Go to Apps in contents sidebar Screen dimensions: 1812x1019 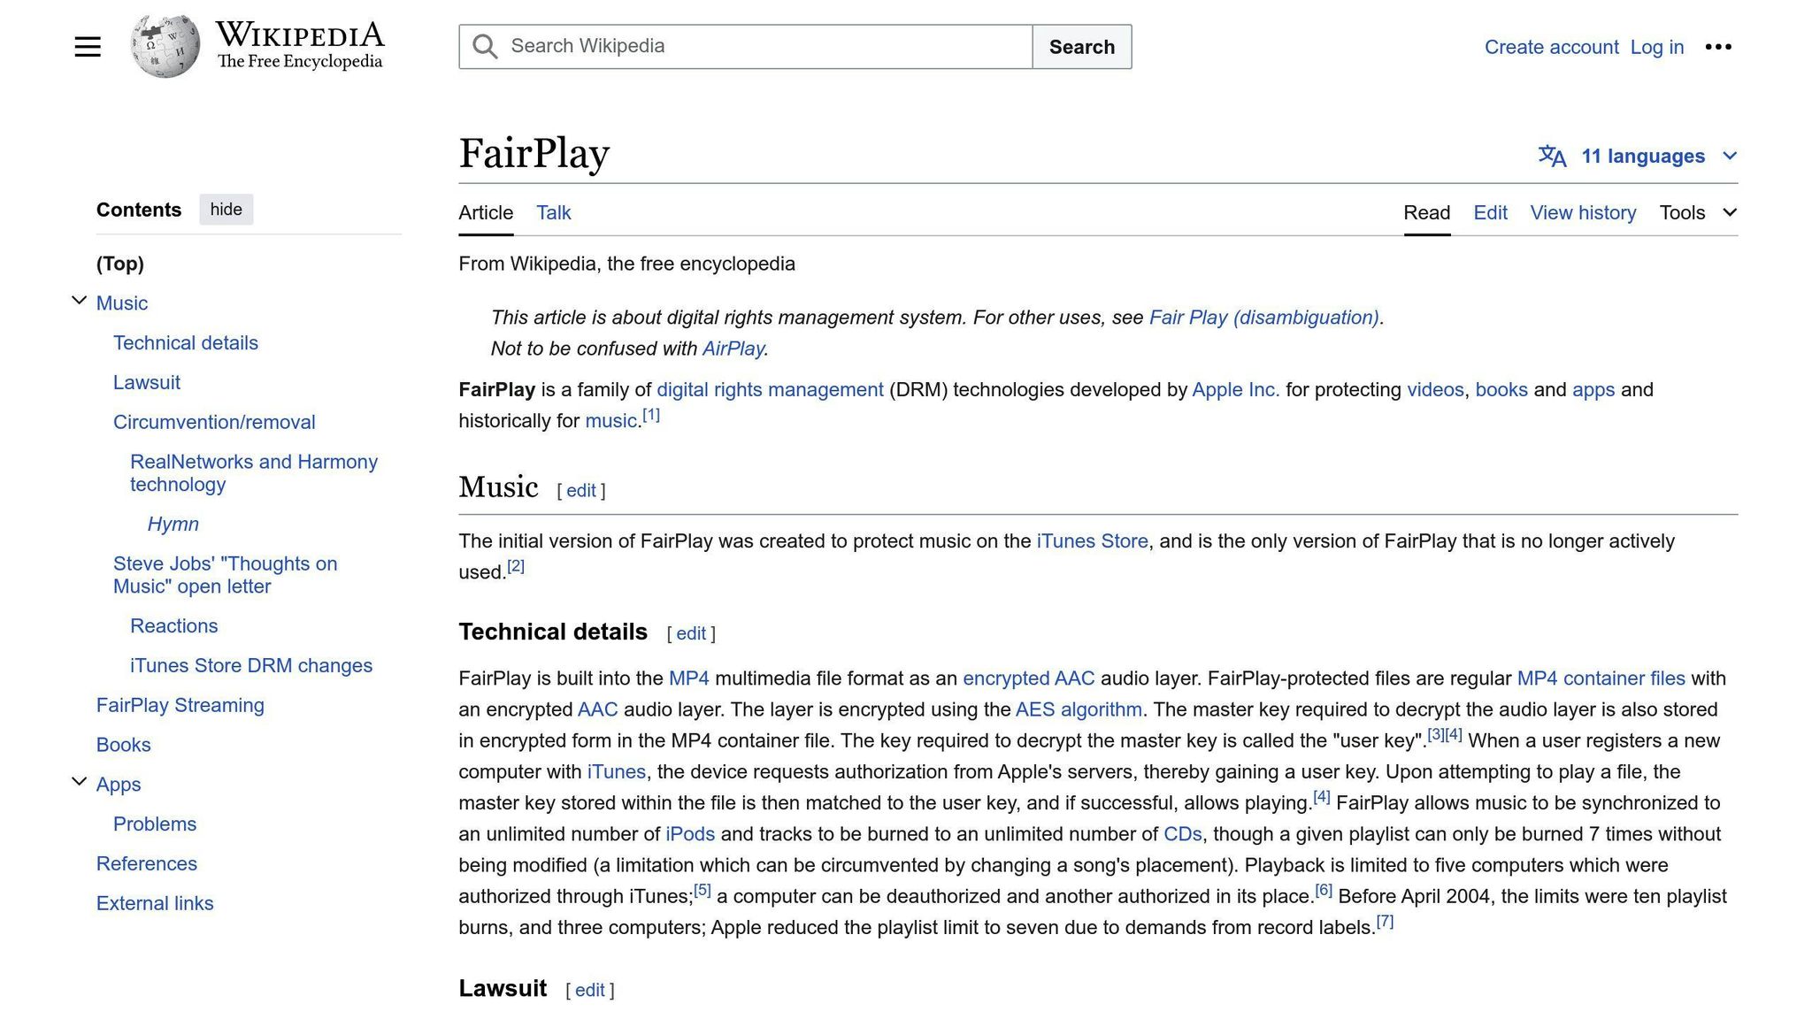[x=119, y=785]
